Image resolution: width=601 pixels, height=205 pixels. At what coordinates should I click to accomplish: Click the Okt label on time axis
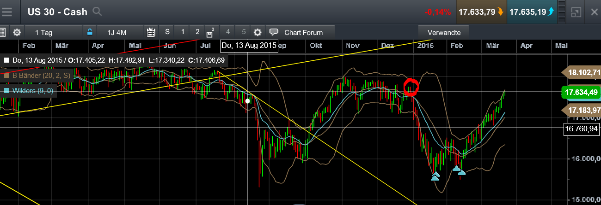(316, 46)
